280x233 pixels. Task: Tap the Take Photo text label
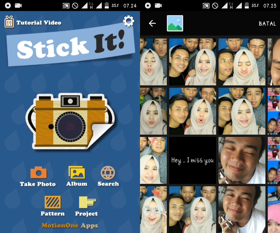coord(38,184)
